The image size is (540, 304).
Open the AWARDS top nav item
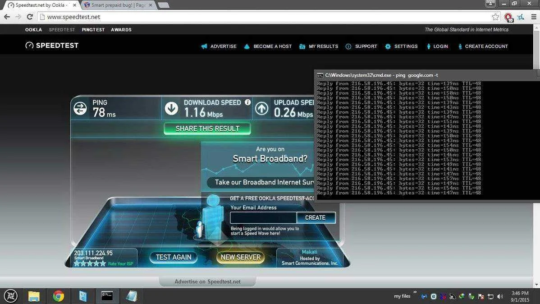pos(121,30)
